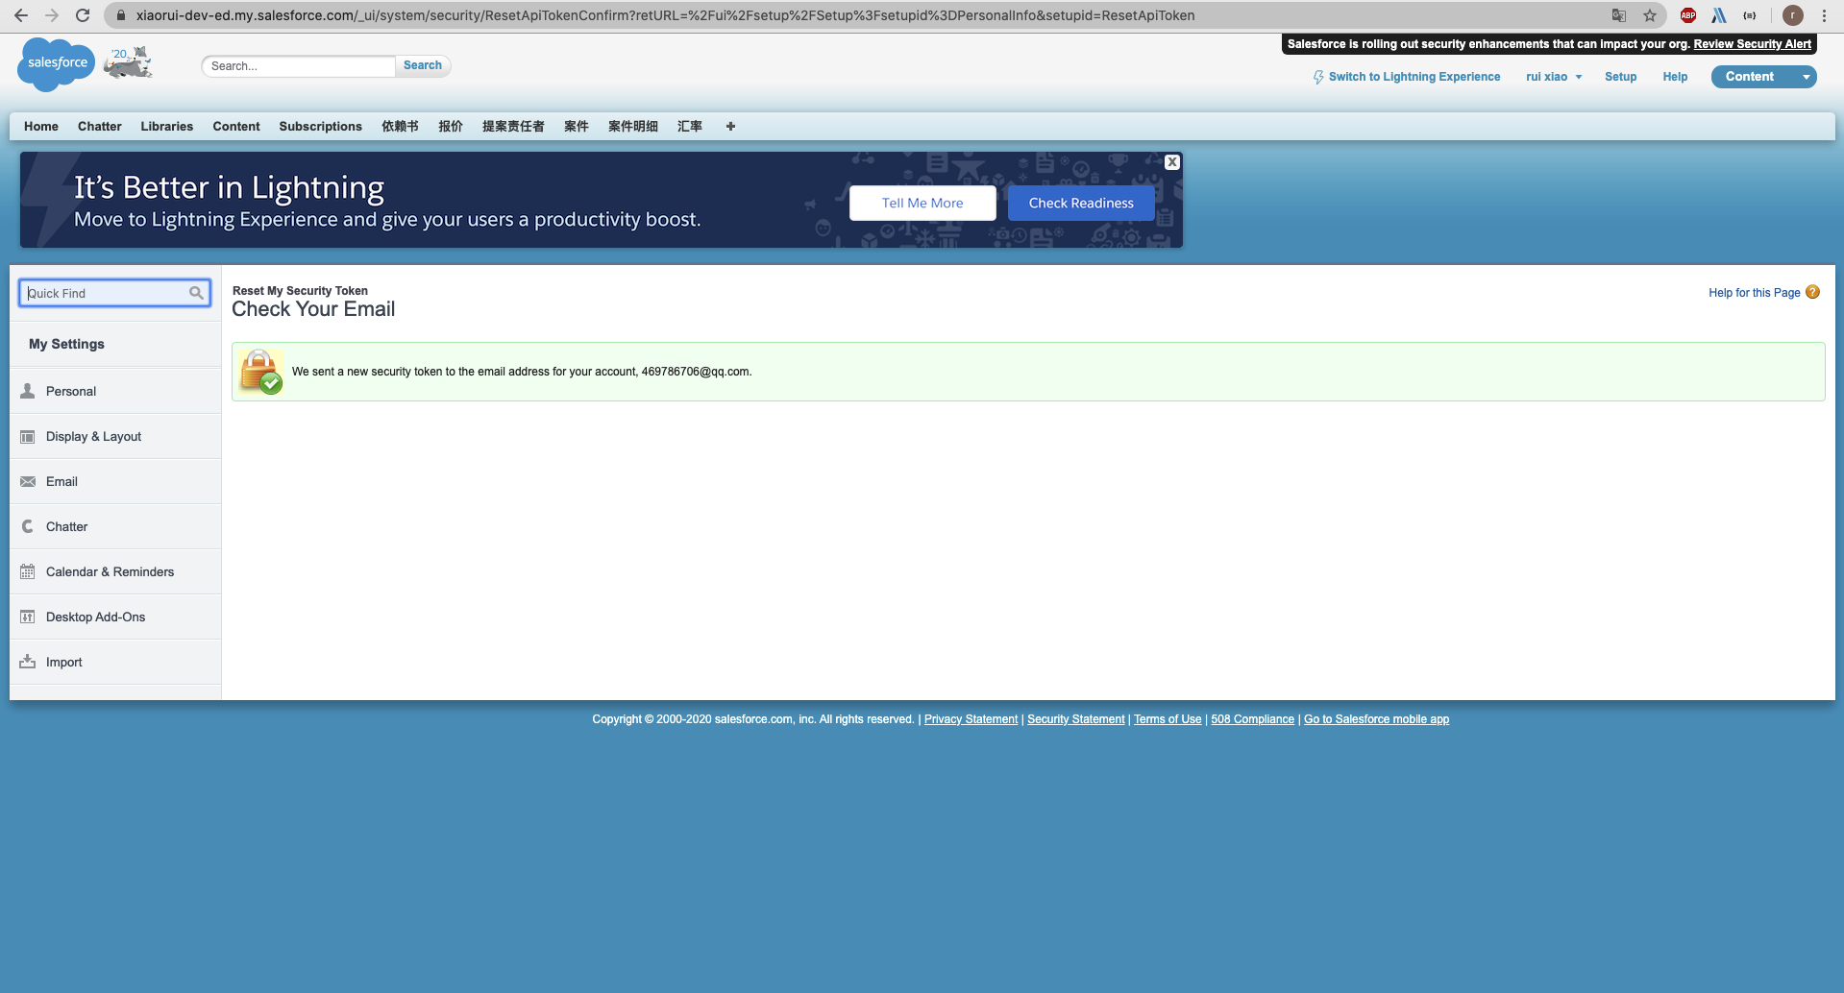1844x993 pixels.
Task: Open the Review Security Alert link
Action: (x=1753, y=43)
